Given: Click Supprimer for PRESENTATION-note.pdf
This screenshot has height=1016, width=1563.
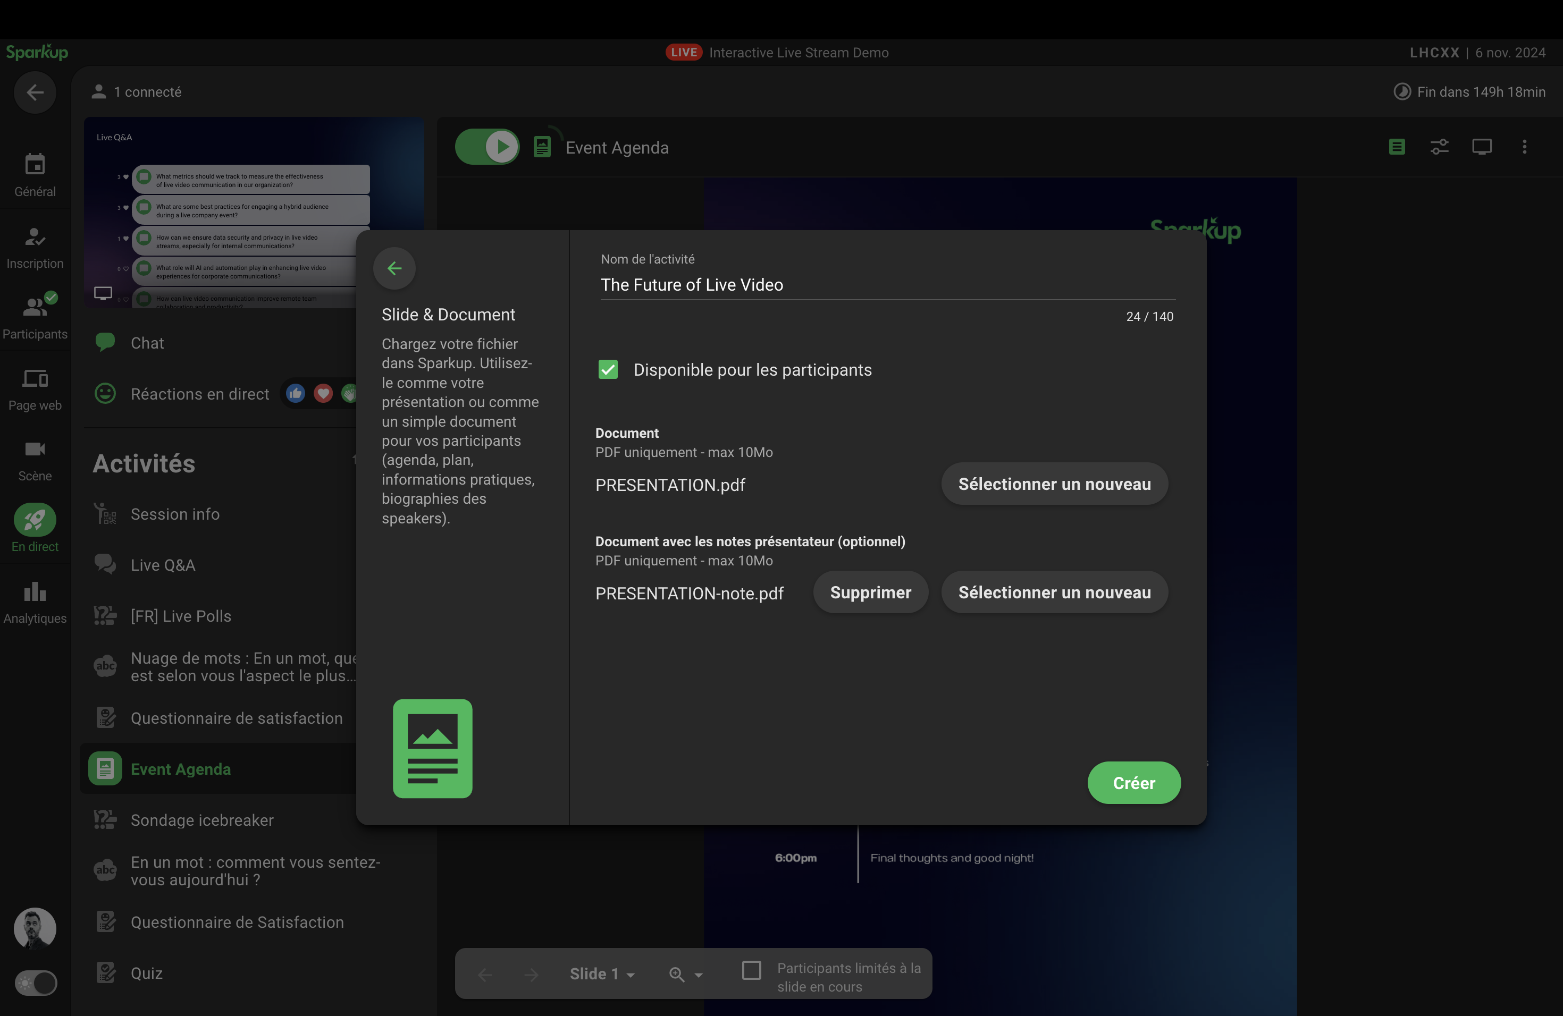Looking at the screenshot, I should 870,592.
